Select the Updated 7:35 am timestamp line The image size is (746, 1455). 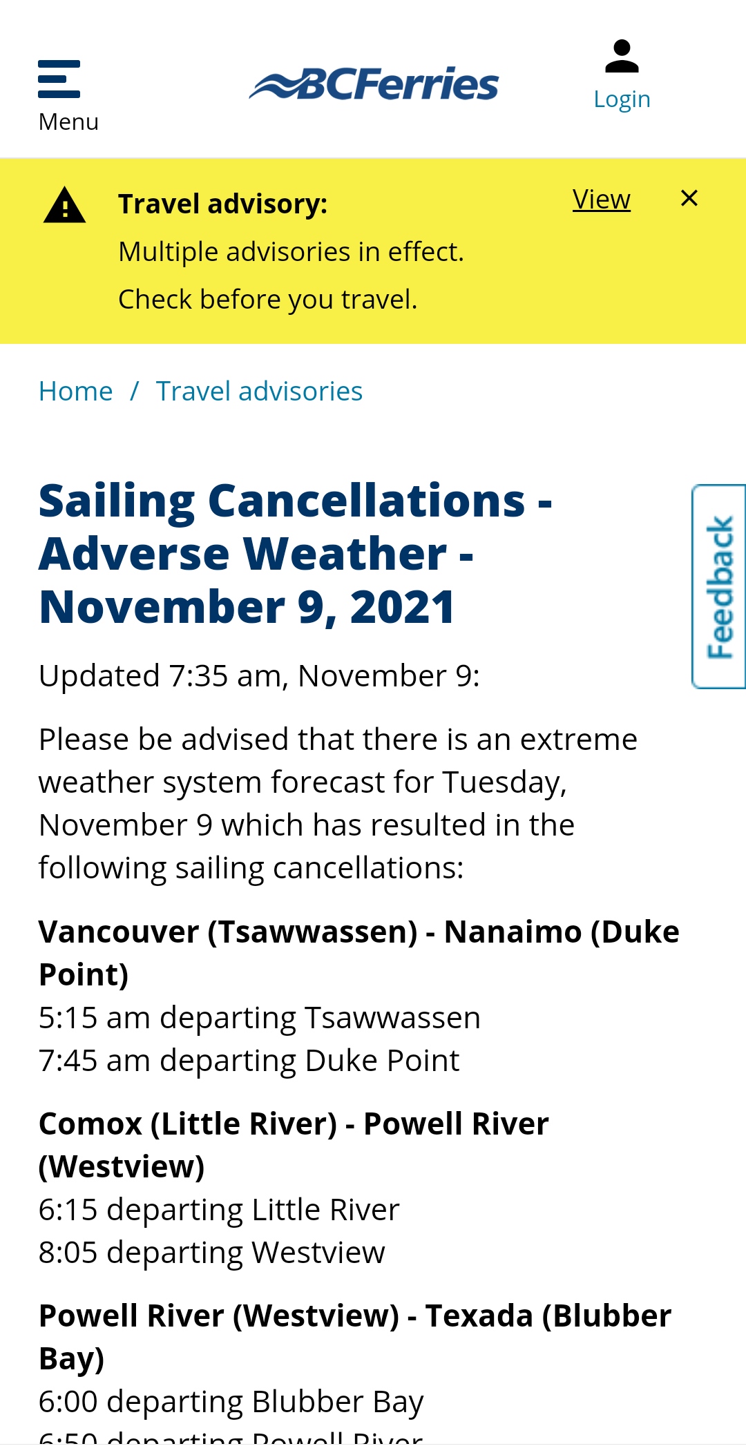(x=259, y=675)
